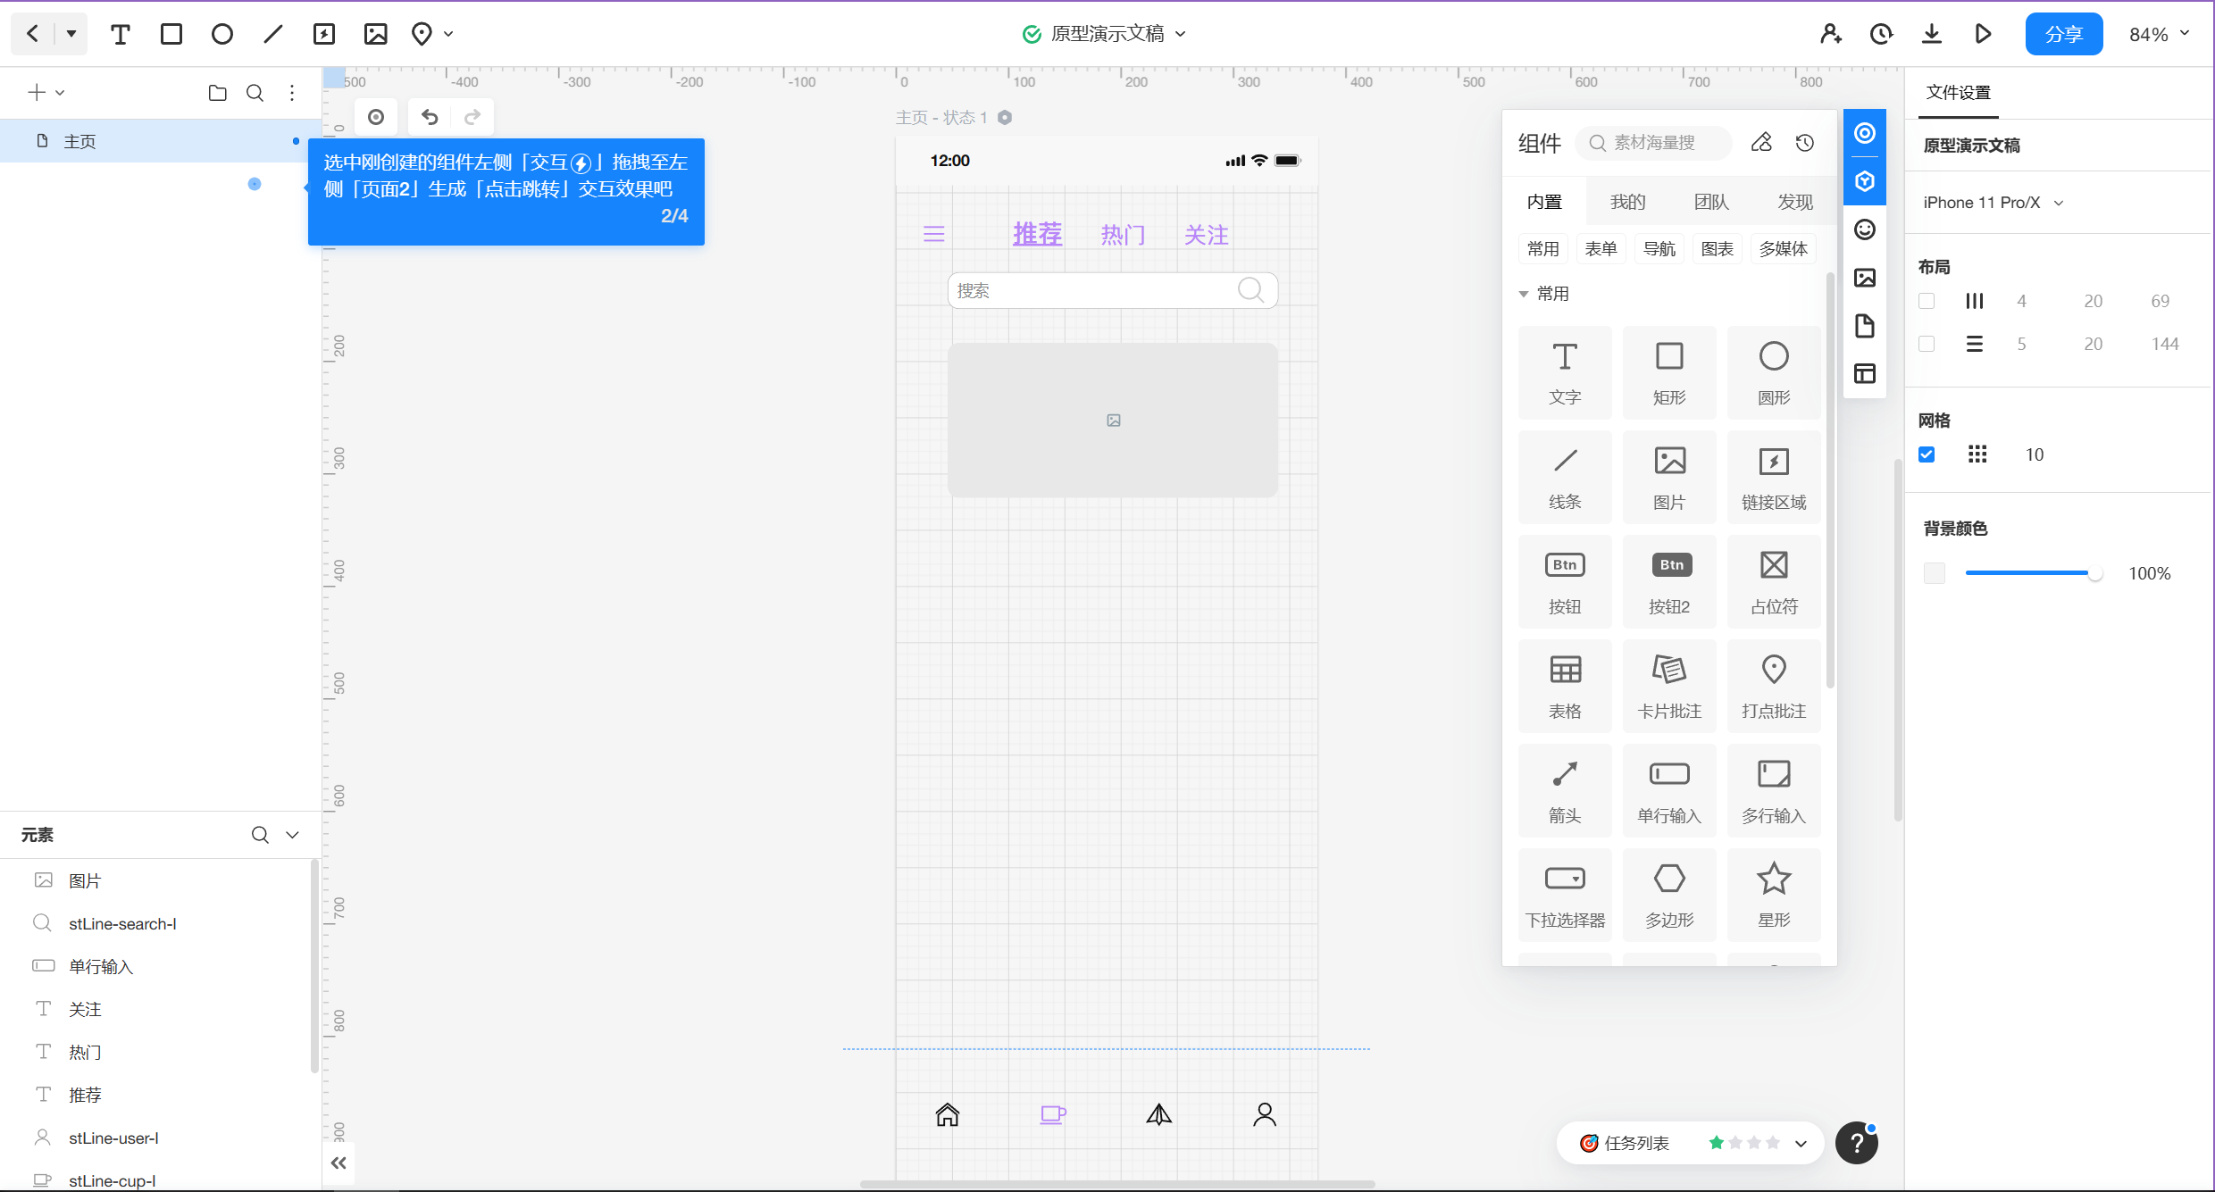Click the help question mark button
The width and height of the screenshot is (2215, 1192).
(1857, 1143)
